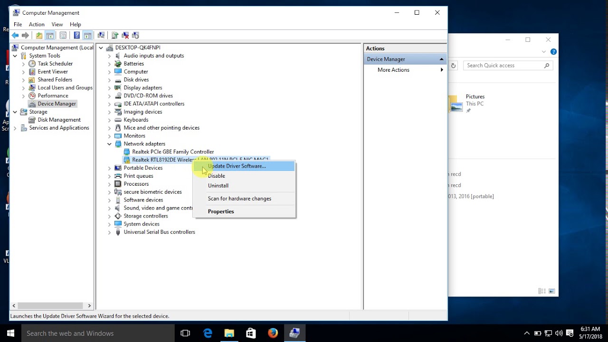Viewport: 608px width, 342px height.
Task: Collapse the System Tools node
Action: point(15,56)
